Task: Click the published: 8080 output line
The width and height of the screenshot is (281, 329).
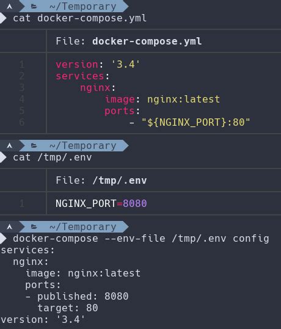Action: (x=77, y=297)
